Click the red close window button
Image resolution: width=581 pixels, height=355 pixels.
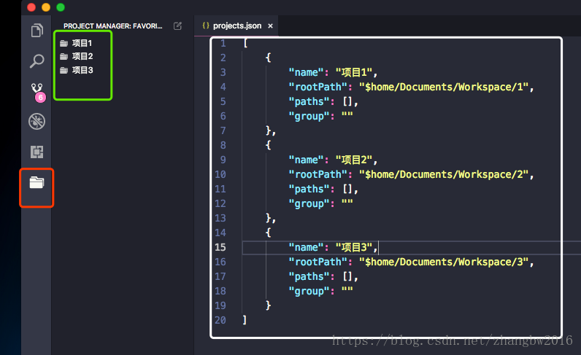(x=31, y=7)
